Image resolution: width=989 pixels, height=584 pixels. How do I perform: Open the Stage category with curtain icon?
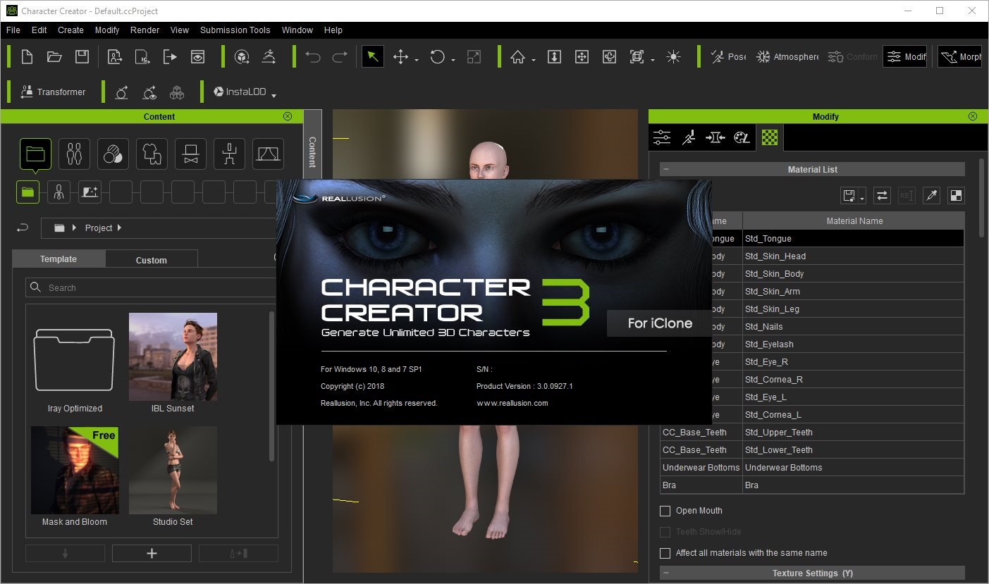point(268,154)
